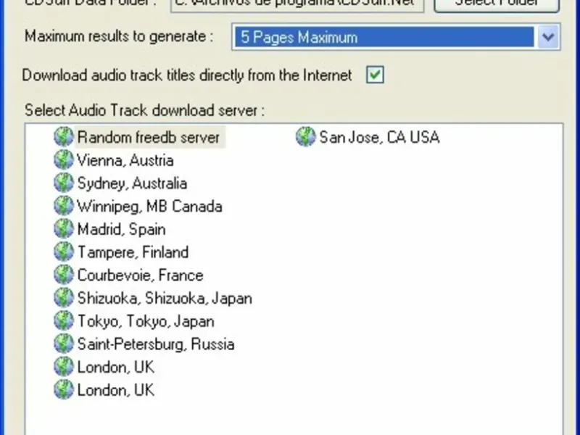Select the "Tampere, Finland" server
This screenshot has width=580, height=435.
click(x=133, y=252)
